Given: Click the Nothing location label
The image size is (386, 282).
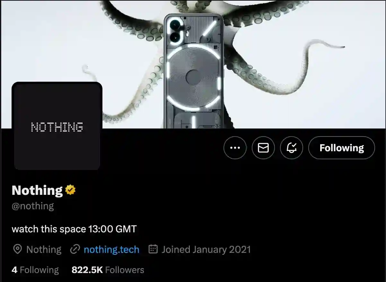Looking at the screenshot, I should pos(44,249).
